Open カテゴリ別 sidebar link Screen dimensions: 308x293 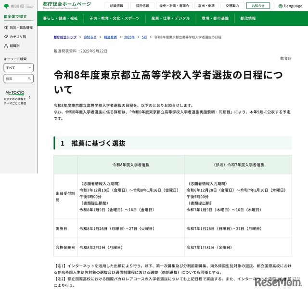click(x=15, y=37)
